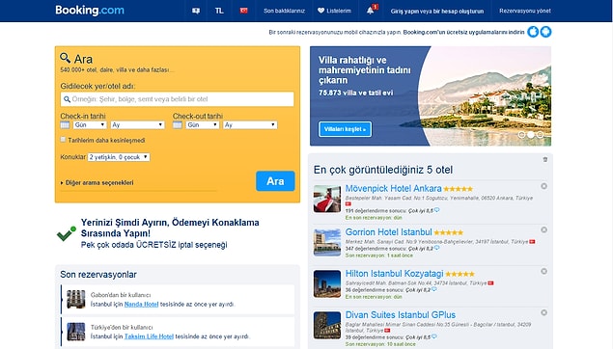This screenshot has width=613, height=349.
Task: Click Hilton Istanbul Kozyatagi star rating
Action: pos(460,274)
